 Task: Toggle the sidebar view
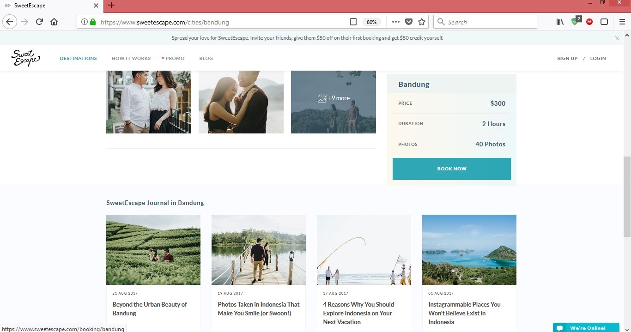[x=604, y=22]
